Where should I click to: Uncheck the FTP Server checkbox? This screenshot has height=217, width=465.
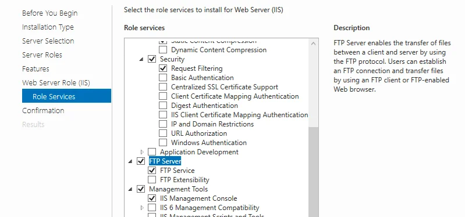[x=141, y=161]
